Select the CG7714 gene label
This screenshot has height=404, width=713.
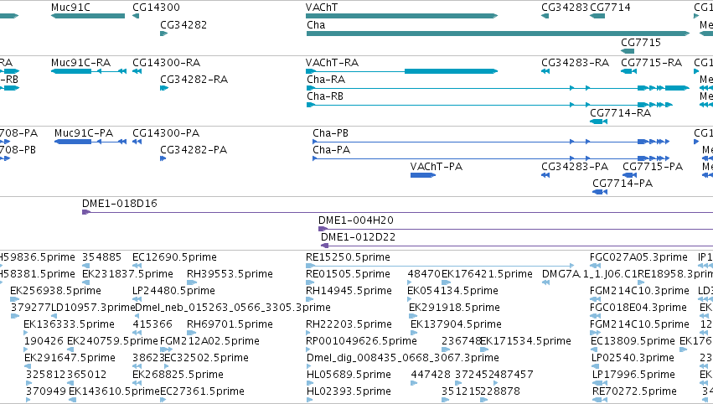point(610,8)
